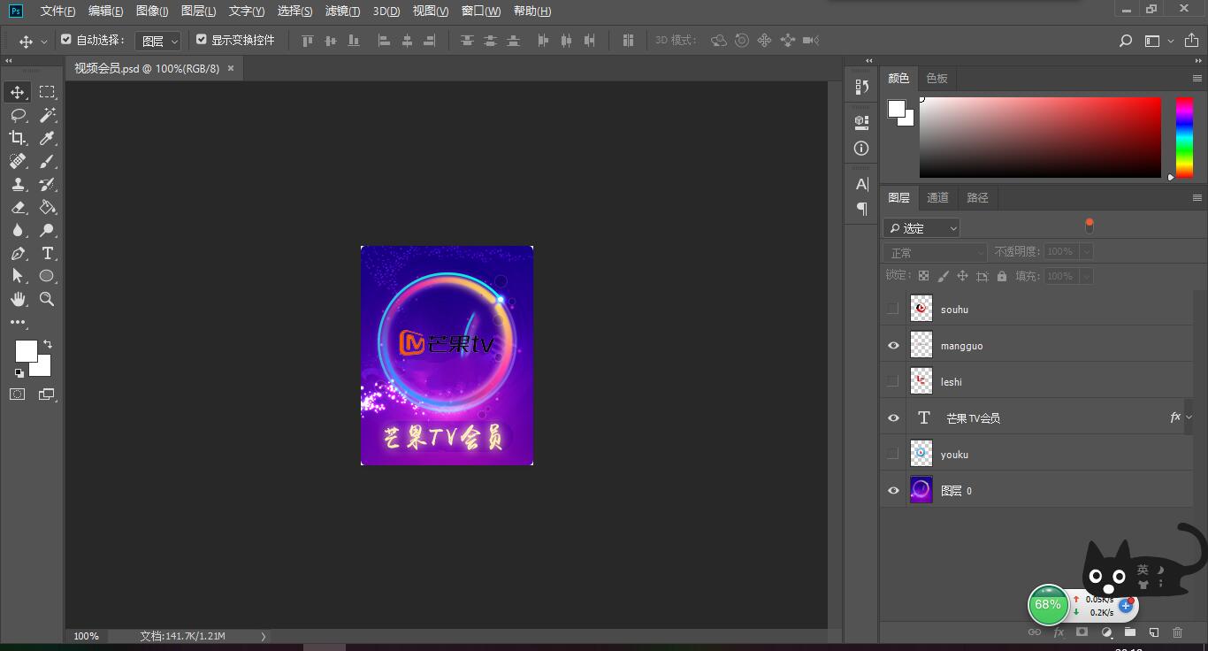Viewport: 1208px width, 651px height.
Task: Click the rainbow hue slider strip
Action: click(1183, 137)
